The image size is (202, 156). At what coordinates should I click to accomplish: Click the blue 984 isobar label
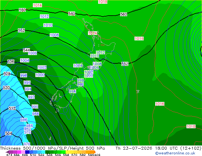coord(29,125)
